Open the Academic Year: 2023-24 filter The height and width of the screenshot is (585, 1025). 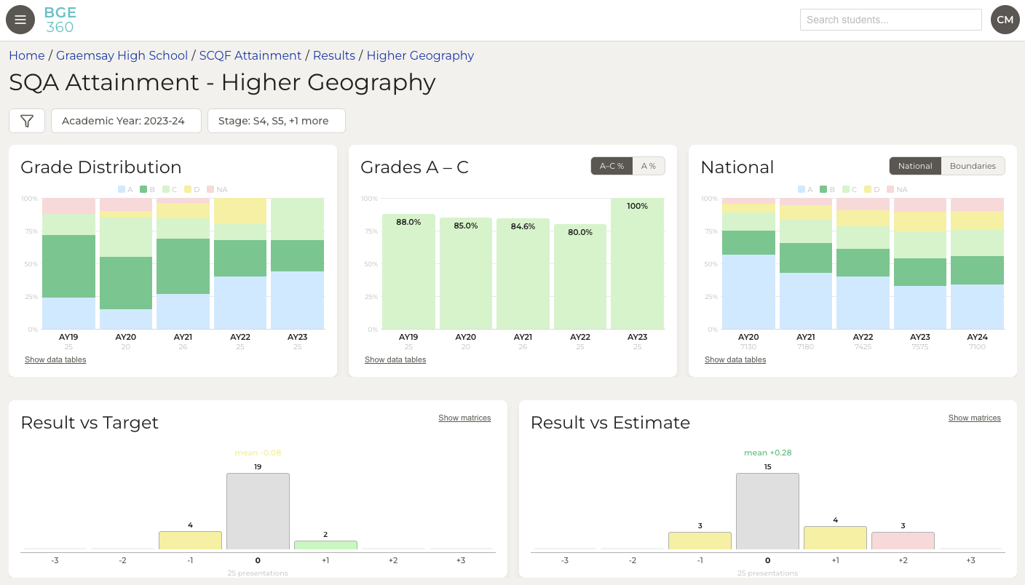(126, 121)
